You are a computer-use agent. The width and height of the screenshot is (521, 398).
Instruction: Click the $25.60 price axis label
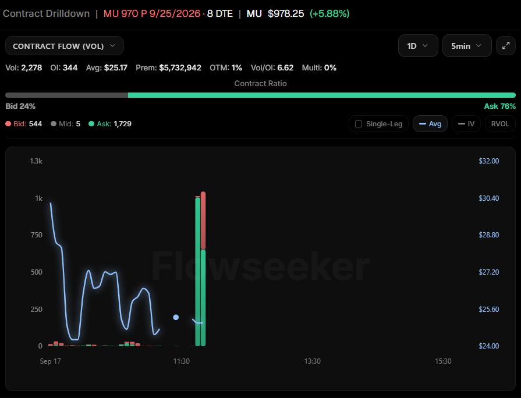pos(489,310)
